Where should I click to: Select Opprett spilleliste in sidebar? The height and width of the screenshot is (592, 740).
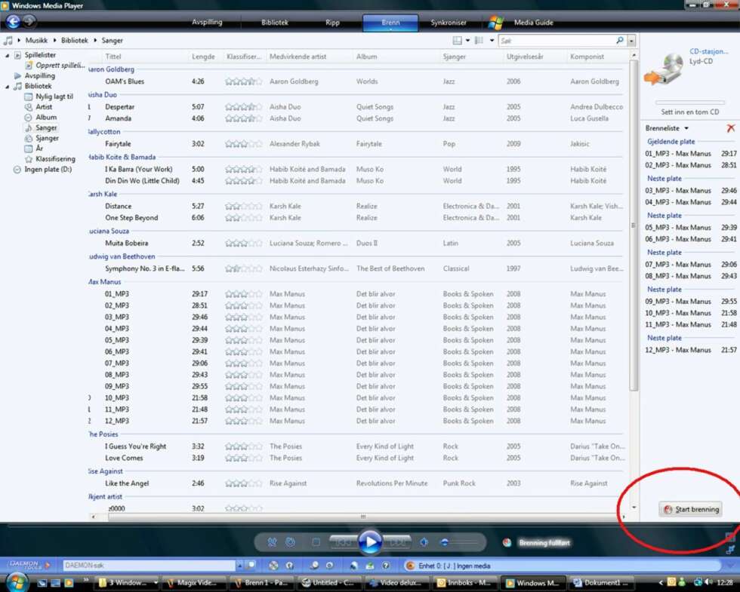[x=60, y=66]
